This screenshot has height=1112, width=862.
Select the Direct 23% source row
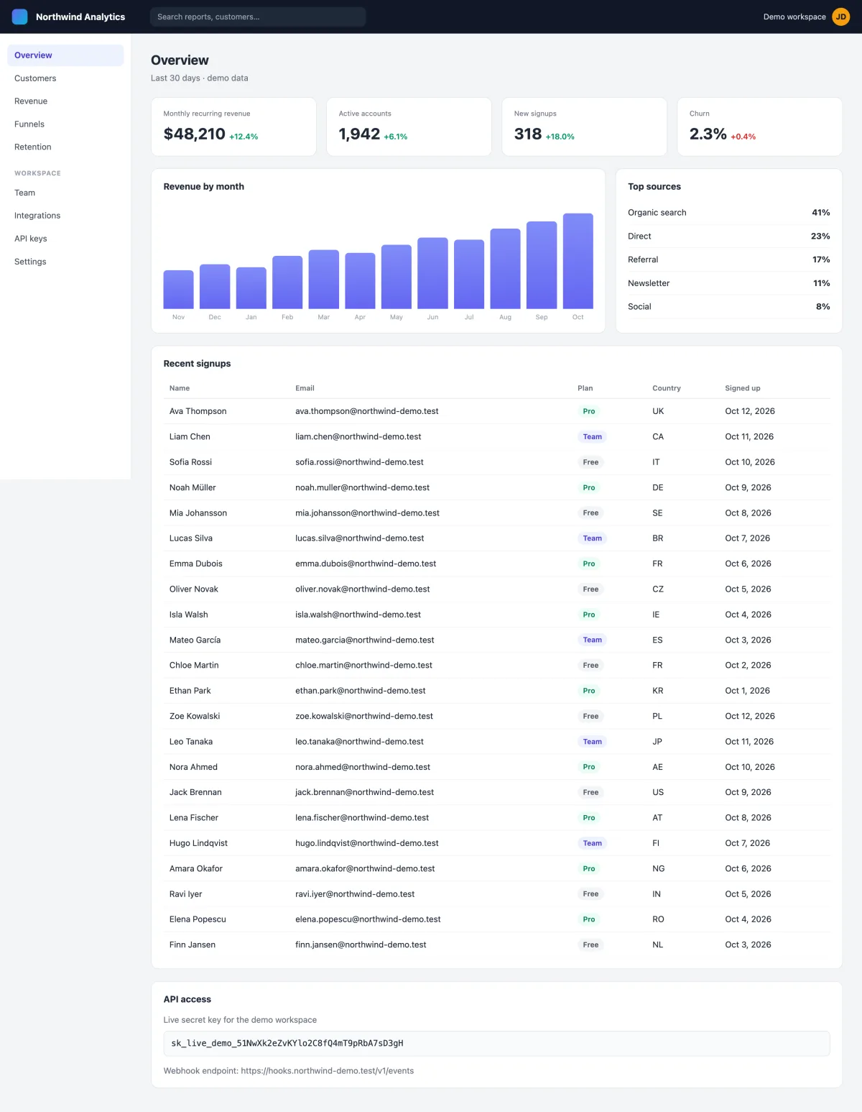[729, 236]
